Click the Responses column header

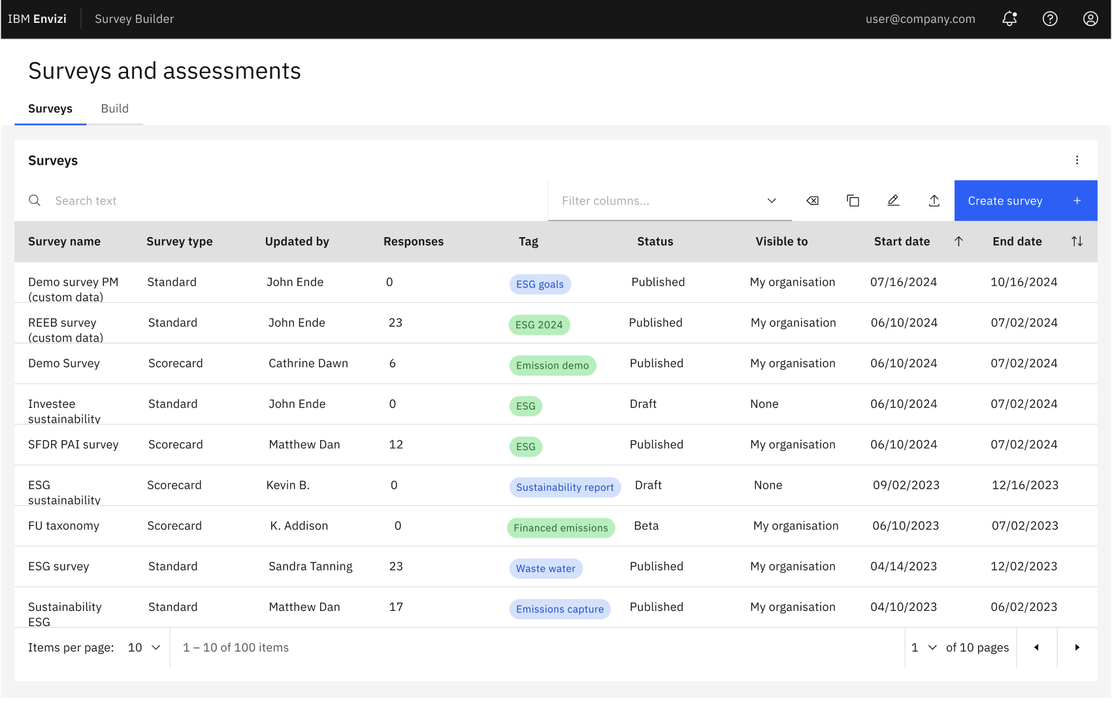(413, 241)
